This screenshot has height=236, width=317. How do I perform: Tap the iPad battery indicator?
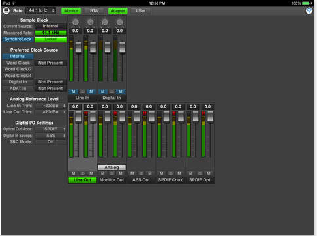pyautogui.click(x=306, y=3)
